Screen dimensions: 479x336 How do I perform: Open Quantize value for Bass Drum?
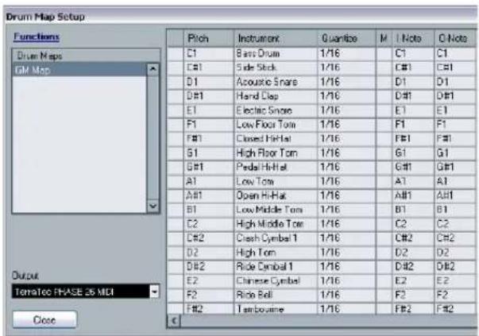(x=346, y=54)
